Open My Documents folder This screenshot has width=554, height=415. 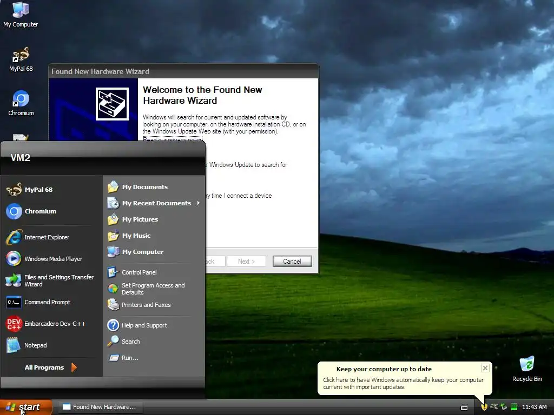[x=154, y=186]
